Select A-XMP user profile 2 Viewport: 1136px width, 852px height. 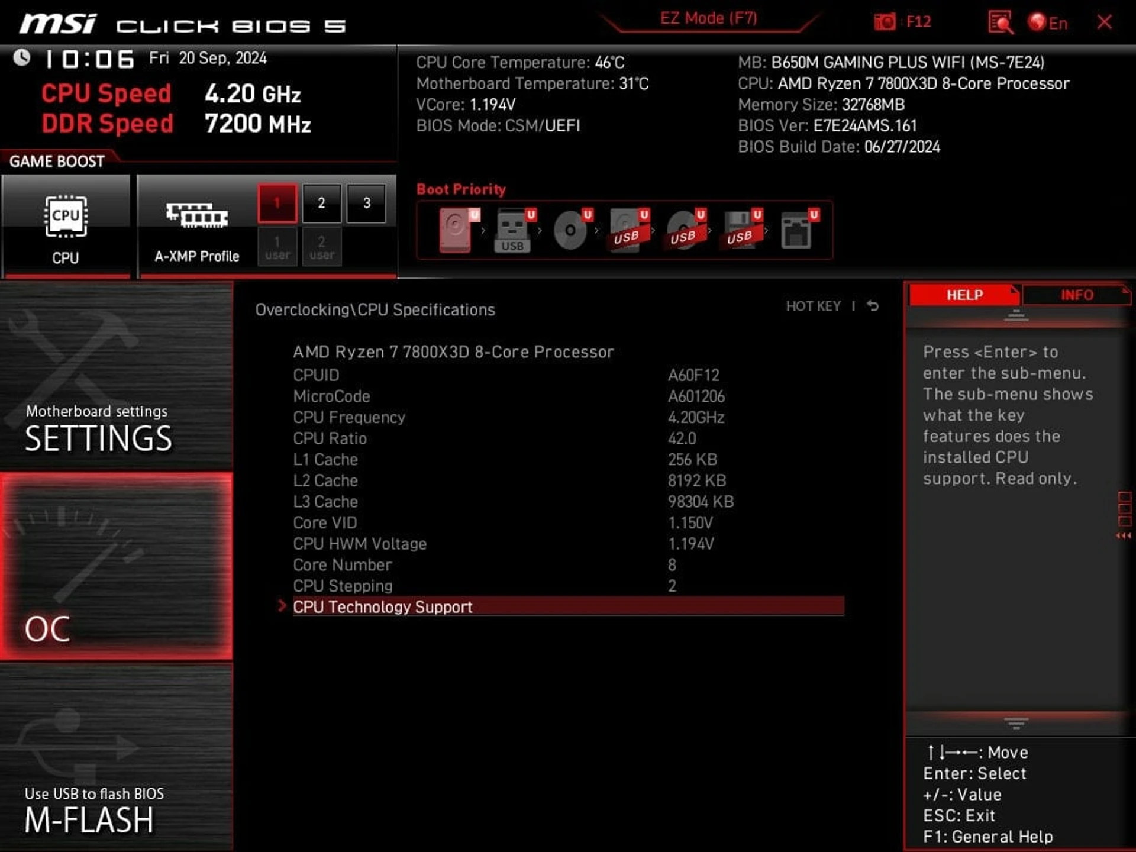[321, 247]
